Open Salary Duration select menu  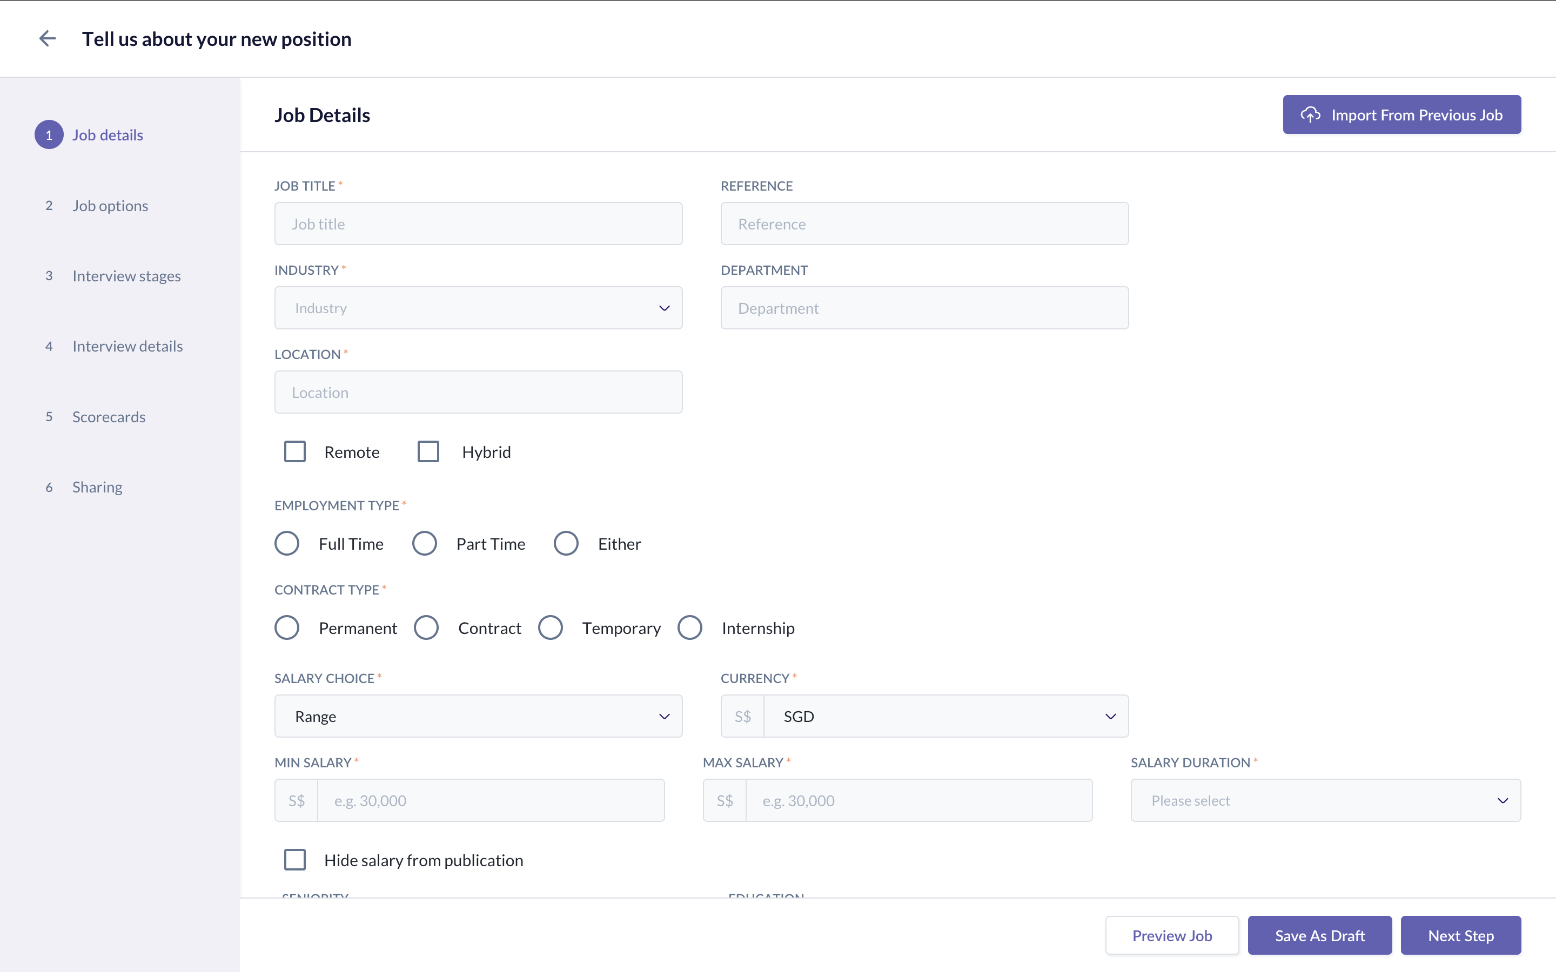[1325, 800]
